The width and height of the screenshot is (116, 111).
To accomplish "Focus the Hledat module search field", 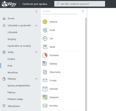I will 60,12.
